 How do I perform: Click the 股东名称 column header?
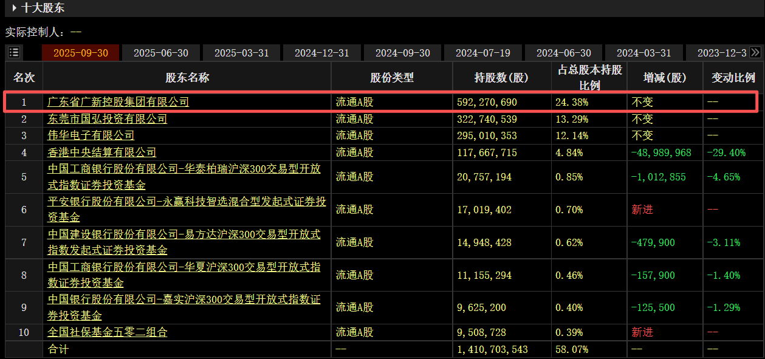pos(187,77)
